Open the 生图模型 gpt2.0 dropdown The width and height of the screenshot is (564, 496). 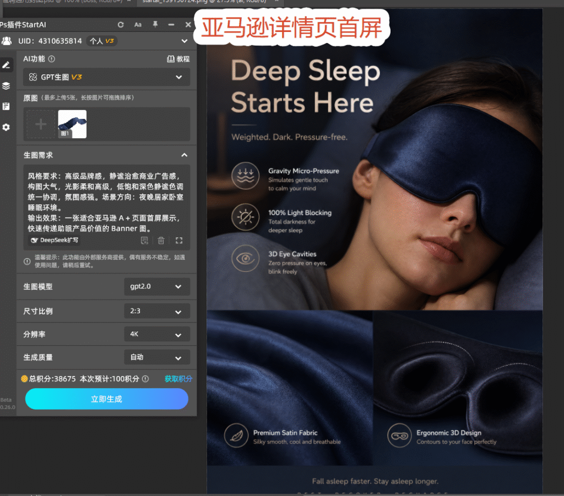click(x=157, y=286)
